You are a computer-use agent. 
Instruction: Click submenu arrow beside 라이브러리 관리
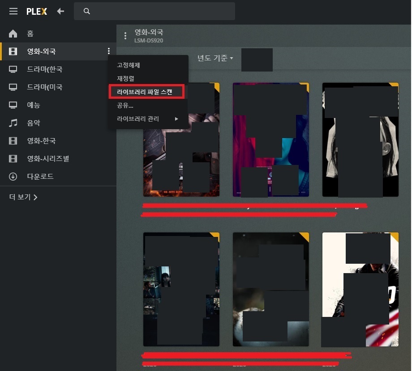[176, 119]
